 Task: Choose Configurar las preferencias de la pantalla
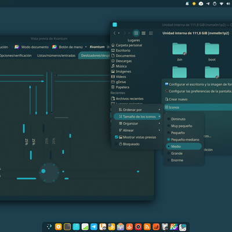198,91
